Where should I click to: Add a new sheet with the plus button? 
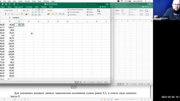(x=9, y=79)
